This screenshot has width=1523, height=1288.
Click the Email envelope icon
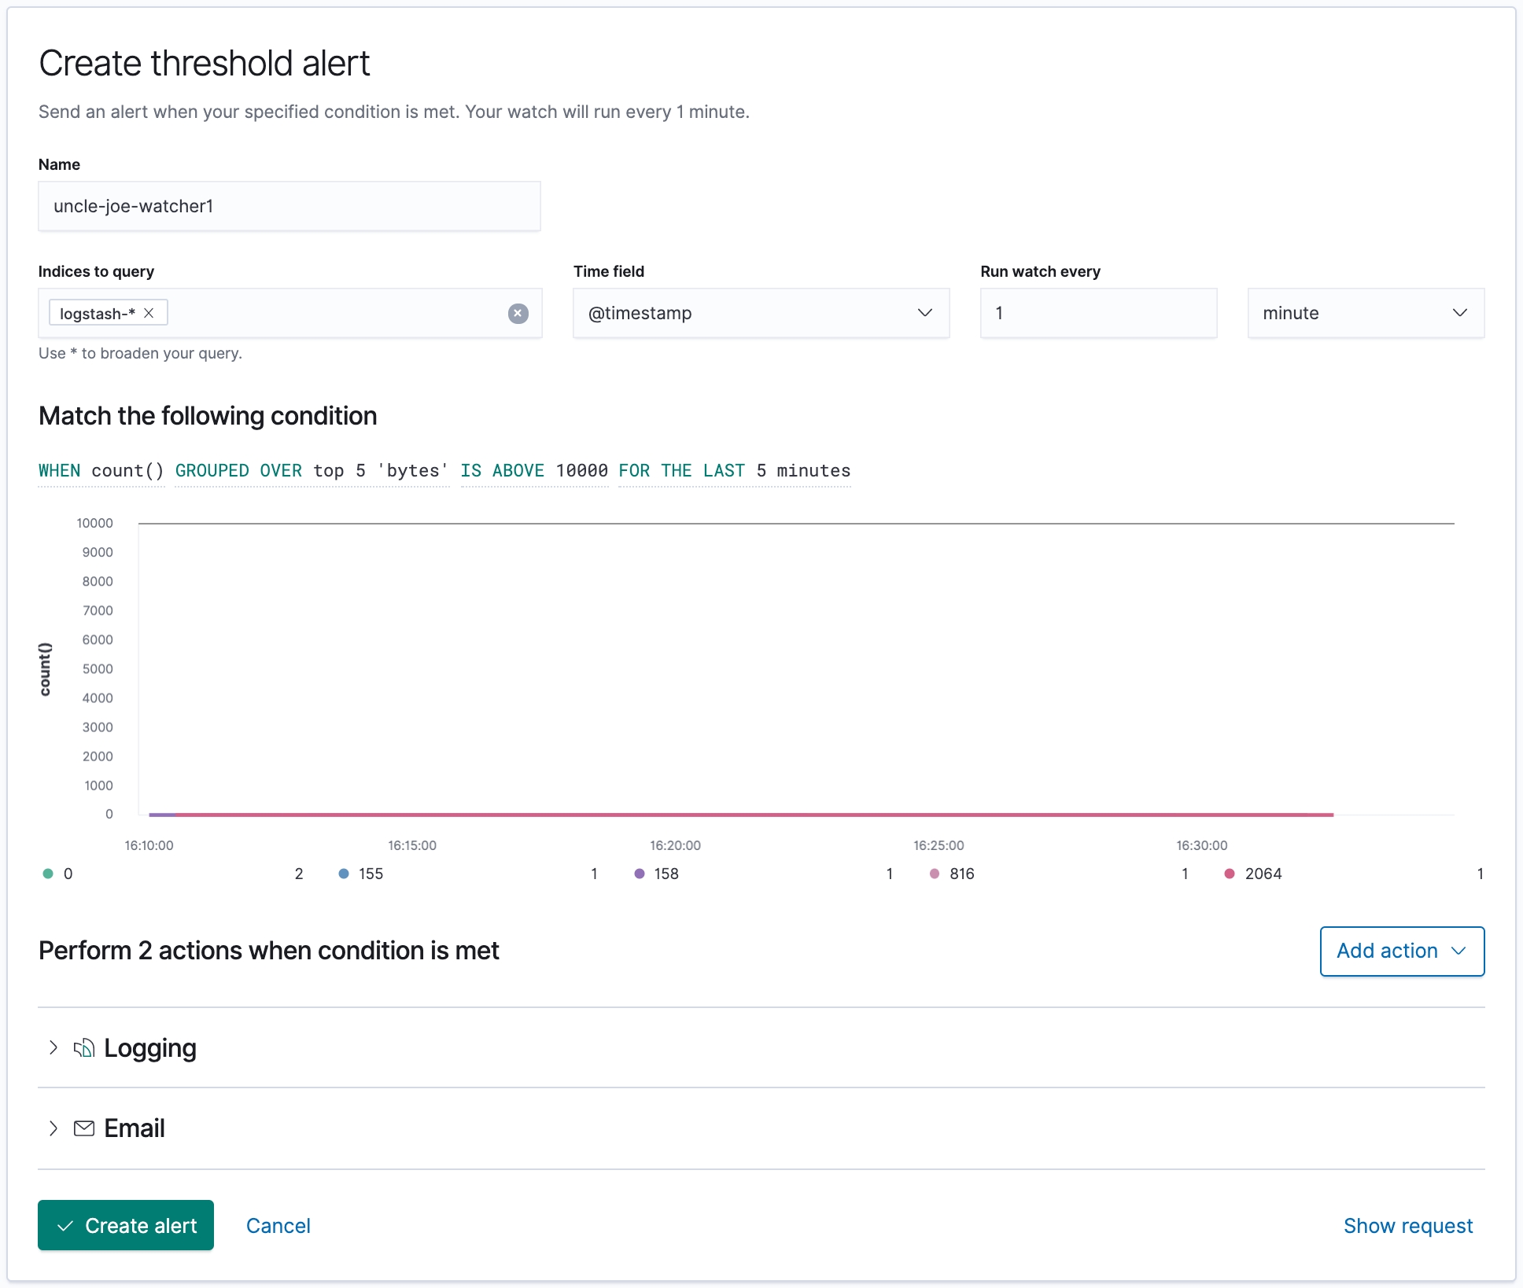[84, 1128]
